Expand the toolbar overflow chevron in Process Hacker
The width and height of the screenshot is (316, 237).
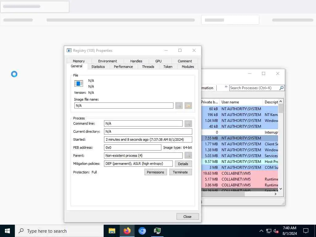[x=226, y=87]
